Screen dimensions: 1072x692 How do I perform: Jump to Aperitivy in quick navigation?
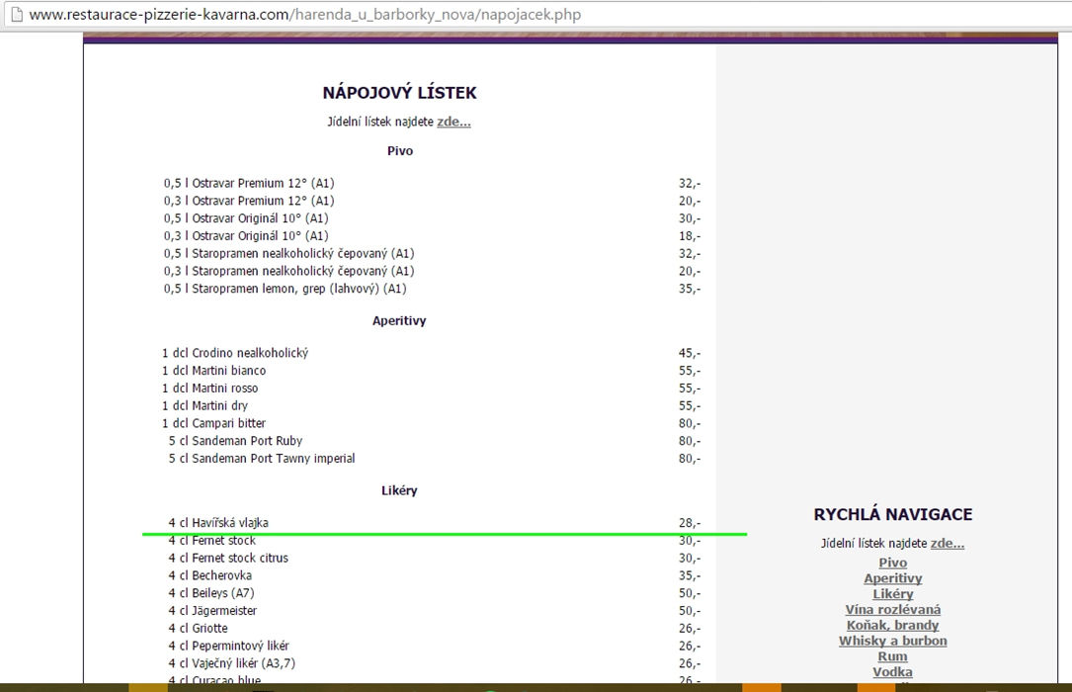[893, 578]
